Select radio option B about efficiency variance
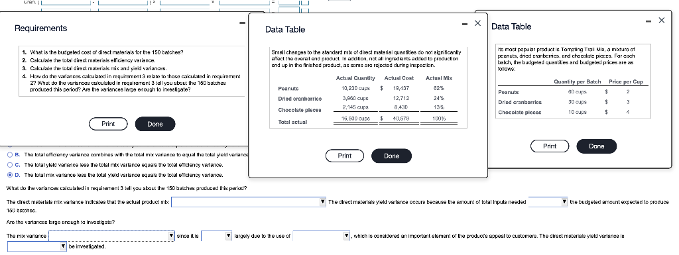This screenshot has width=679, height=255. (10, 155)
